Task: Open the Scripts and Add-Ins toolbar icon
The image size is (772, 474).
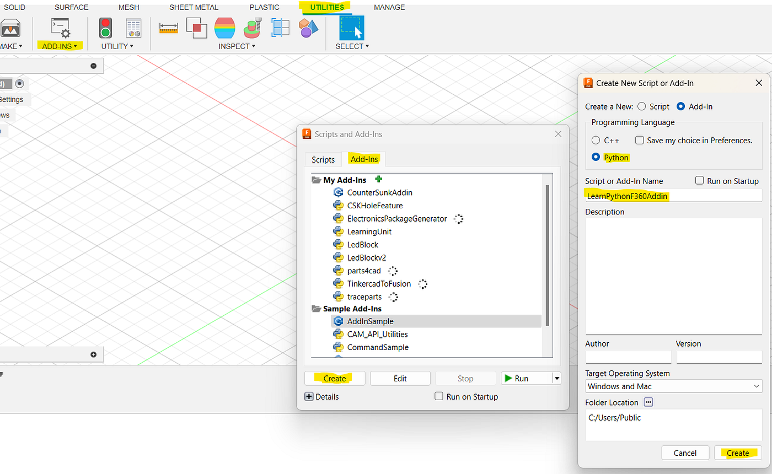Action: [61, 27]
